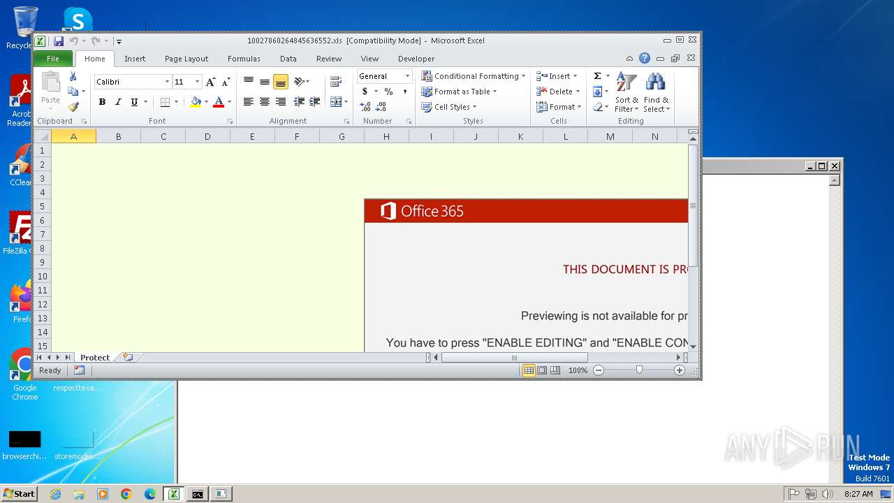The width and height of the screenshot is (894, 503).
Task: Open Excel Help question mark icon
Action: [x=645, y=59]
